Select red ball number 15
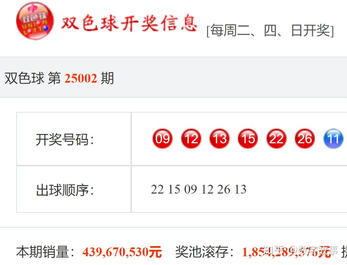The width and height of the screenshot is (347, 265). (x=248, y=139)
